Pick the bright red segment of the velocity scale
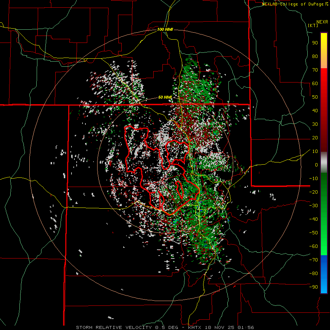Image resolution: width=330 pixels, height=330 pixels. coord(324,78)
